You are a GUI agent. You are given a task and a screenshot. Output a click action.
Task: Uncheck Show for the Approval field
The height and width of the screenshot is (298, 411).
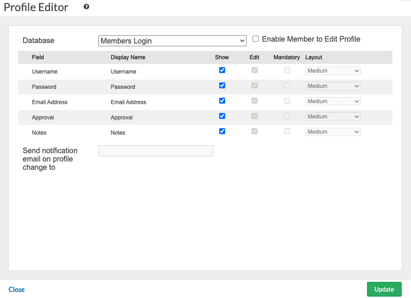point(222,116)
